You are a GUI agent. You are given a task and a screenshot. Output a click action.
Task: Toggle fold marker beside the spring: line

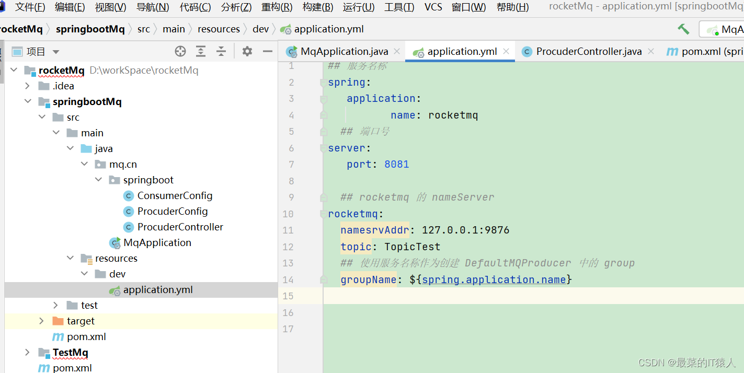tap(324, 83)
